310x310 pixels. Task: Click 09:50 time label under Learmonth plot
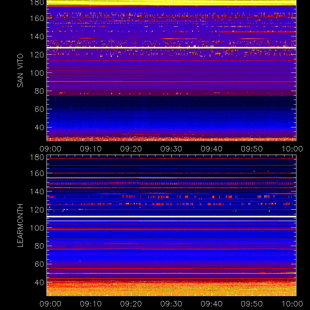(x=251, y=304)
